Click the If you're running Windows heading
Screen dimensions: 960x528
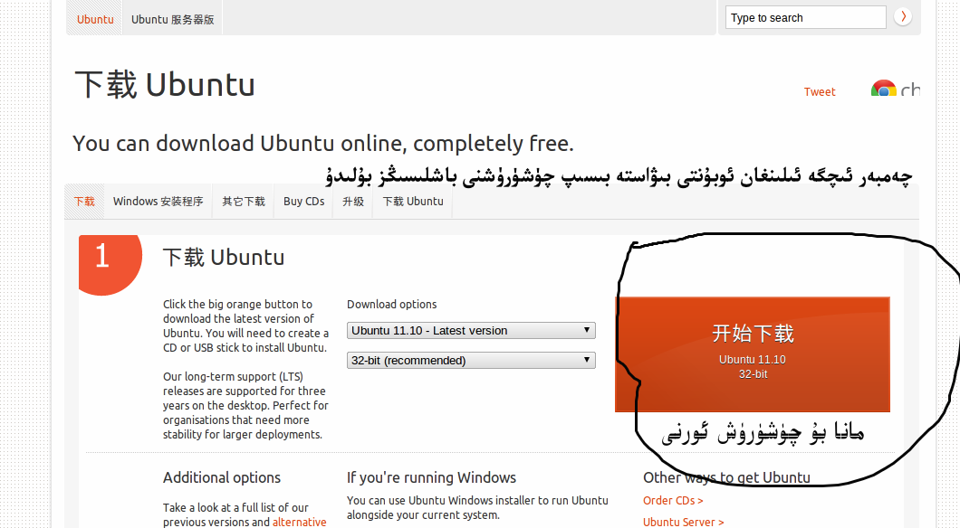[x=432, y=478]
